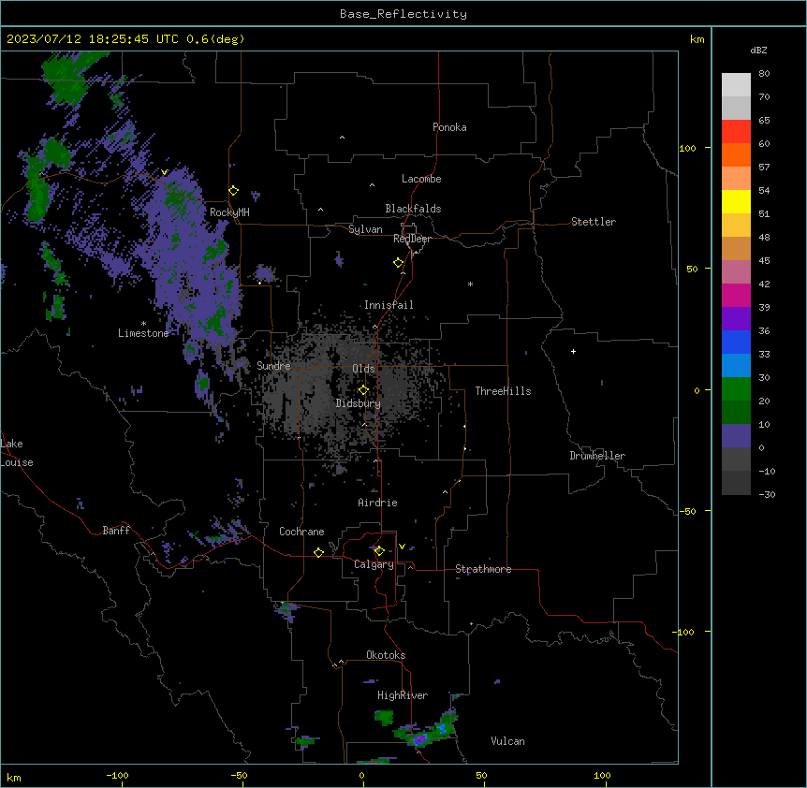Click the ThreeHills town label
This screenshot has height=788, width=807.
pyautogui.click(x=503, y=391)
